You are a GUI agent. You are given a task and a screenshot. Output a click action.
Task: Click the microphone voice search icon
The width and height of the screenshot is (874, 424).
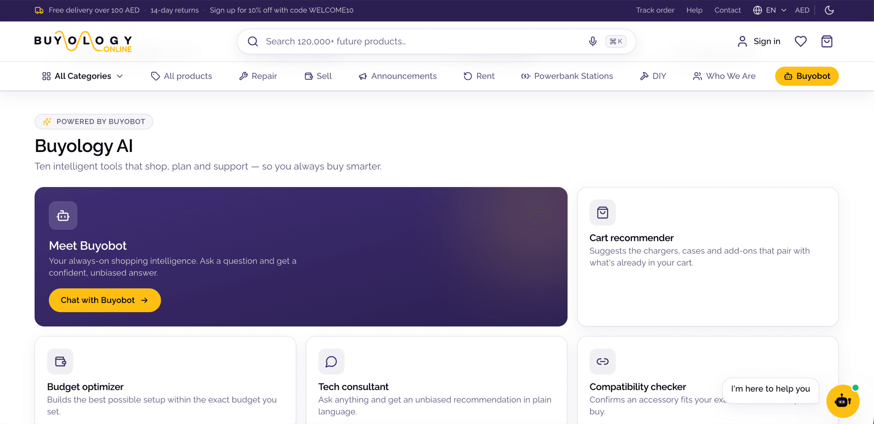click(x=593, y=41)
